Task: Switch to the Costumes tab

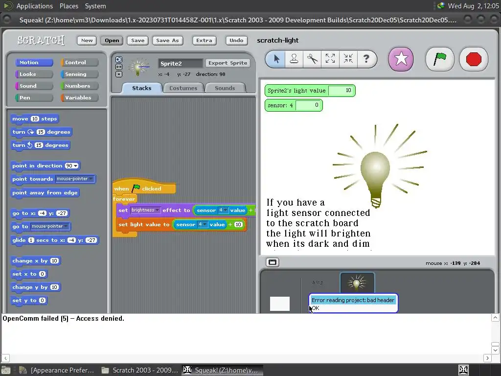Action: 183,88
